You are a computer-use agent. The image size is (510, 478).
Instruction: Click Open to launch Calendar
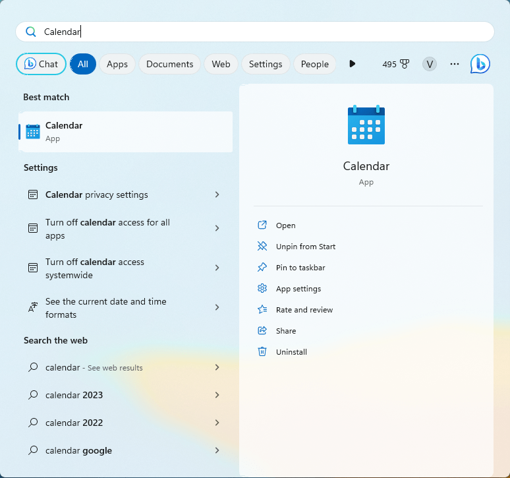click(x=285, y=225)
